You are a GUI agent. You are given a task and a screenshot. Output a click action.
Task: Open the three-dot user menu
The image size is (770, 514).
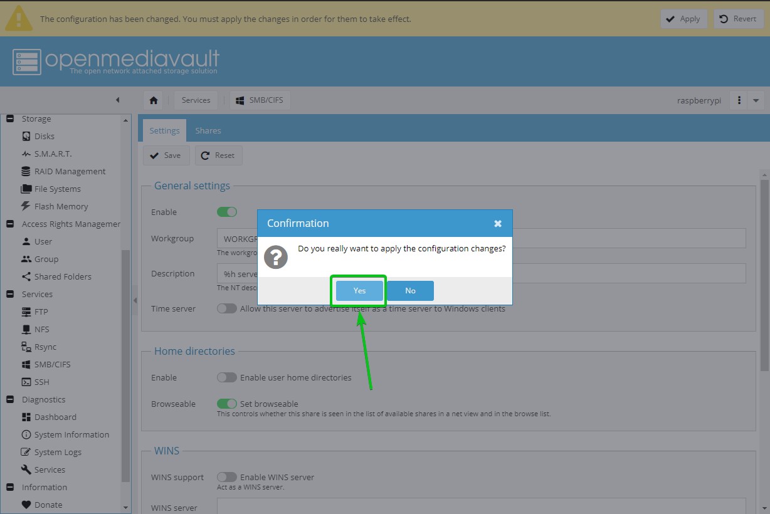click(x=739, y=100)
